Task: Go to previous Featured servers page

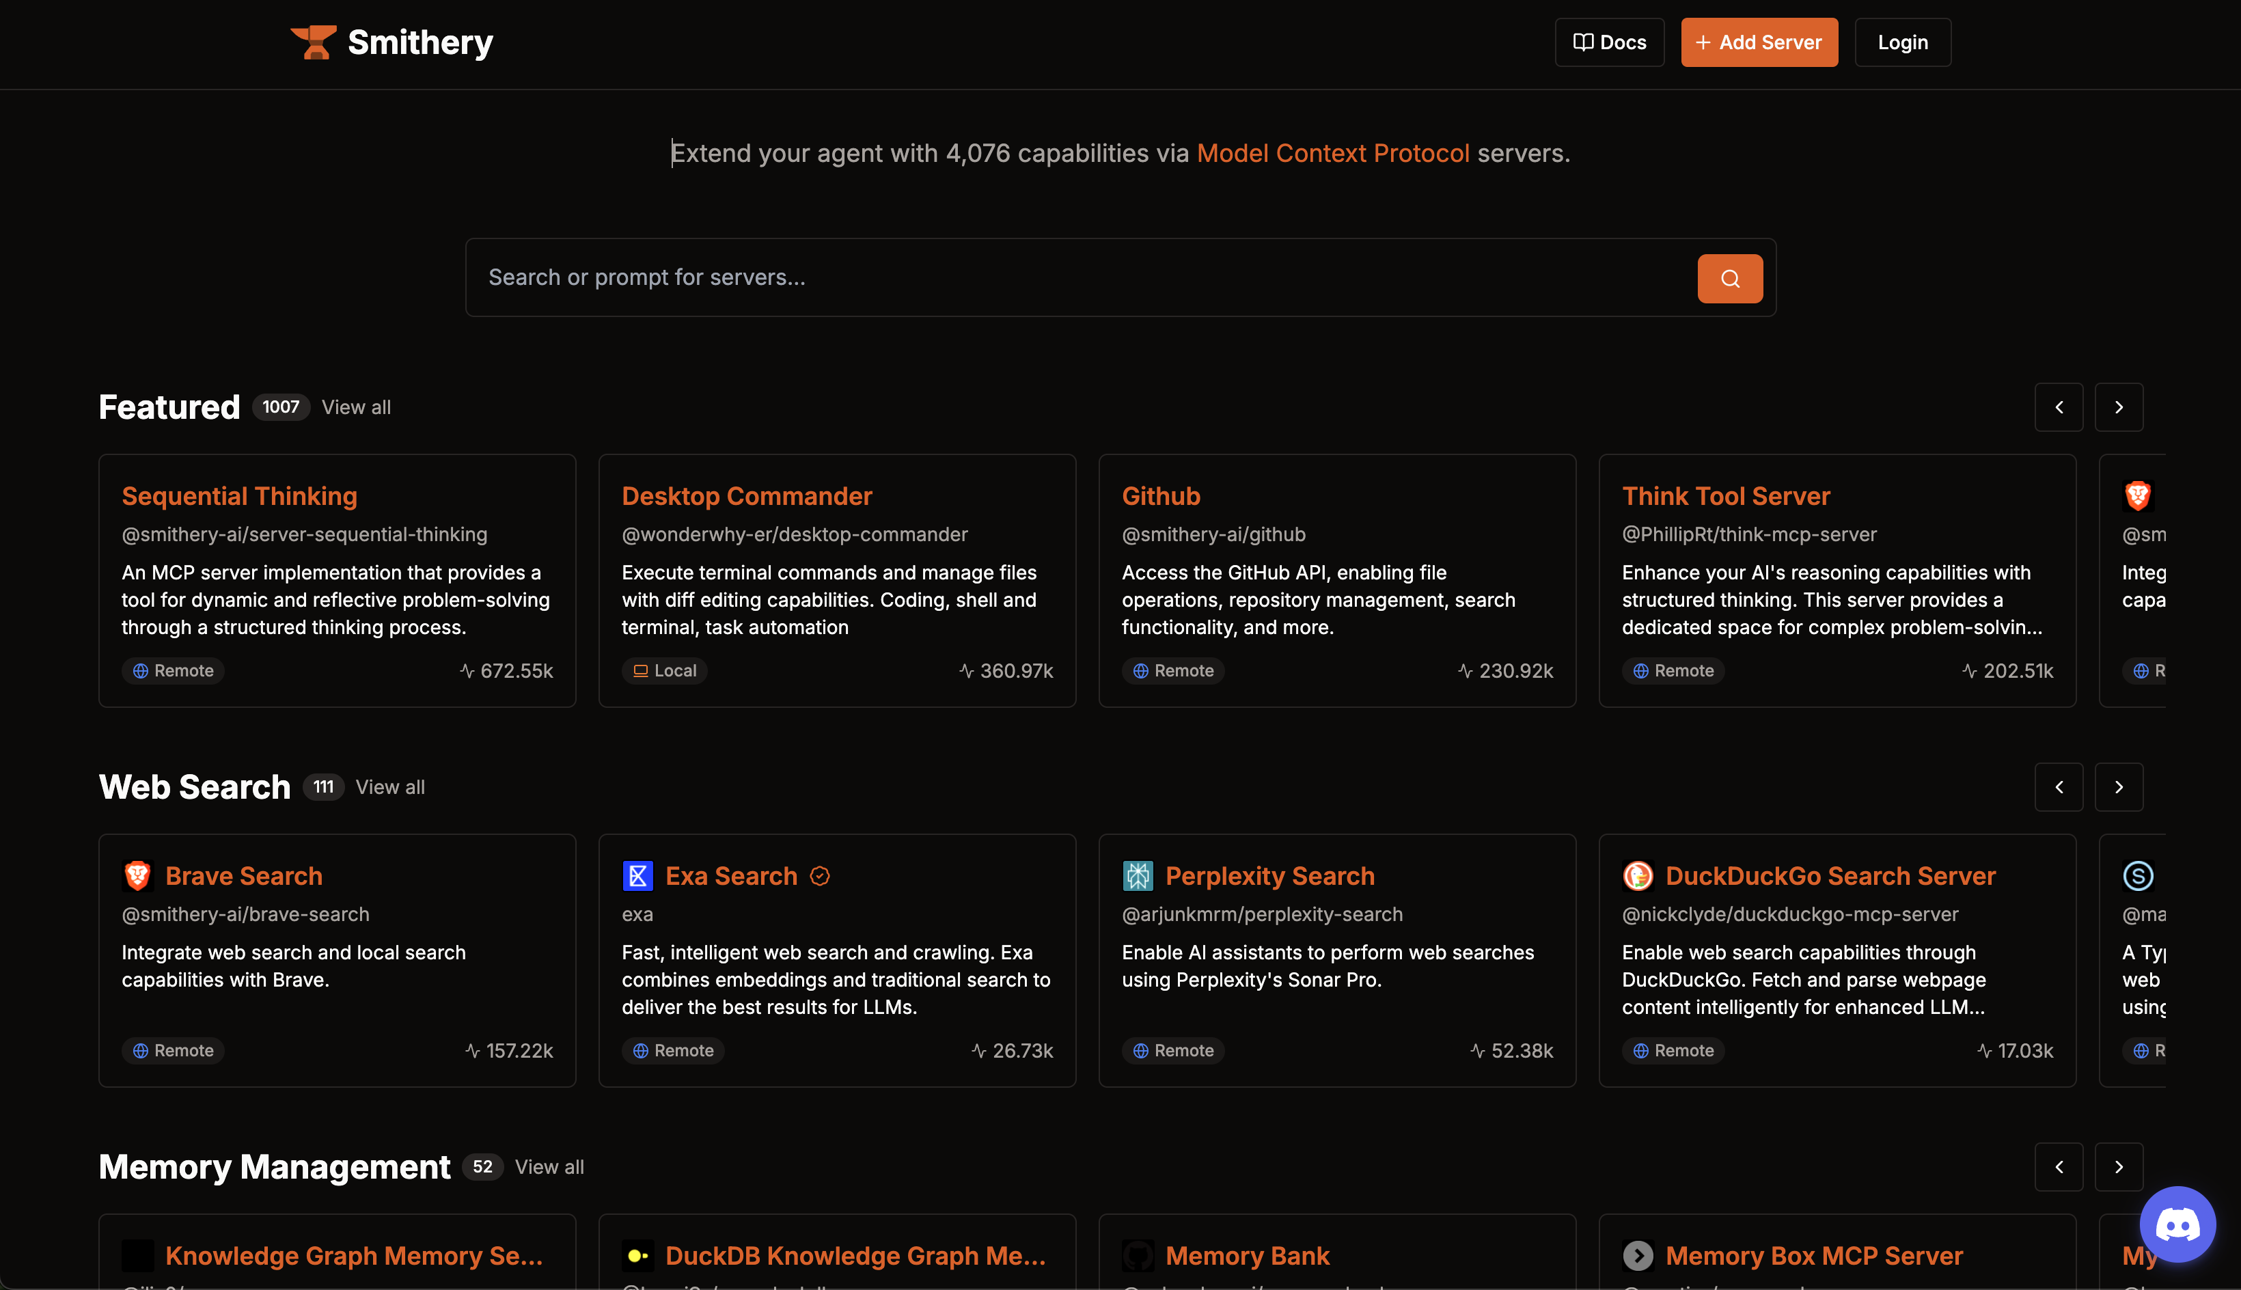Action: (2059, 407)
